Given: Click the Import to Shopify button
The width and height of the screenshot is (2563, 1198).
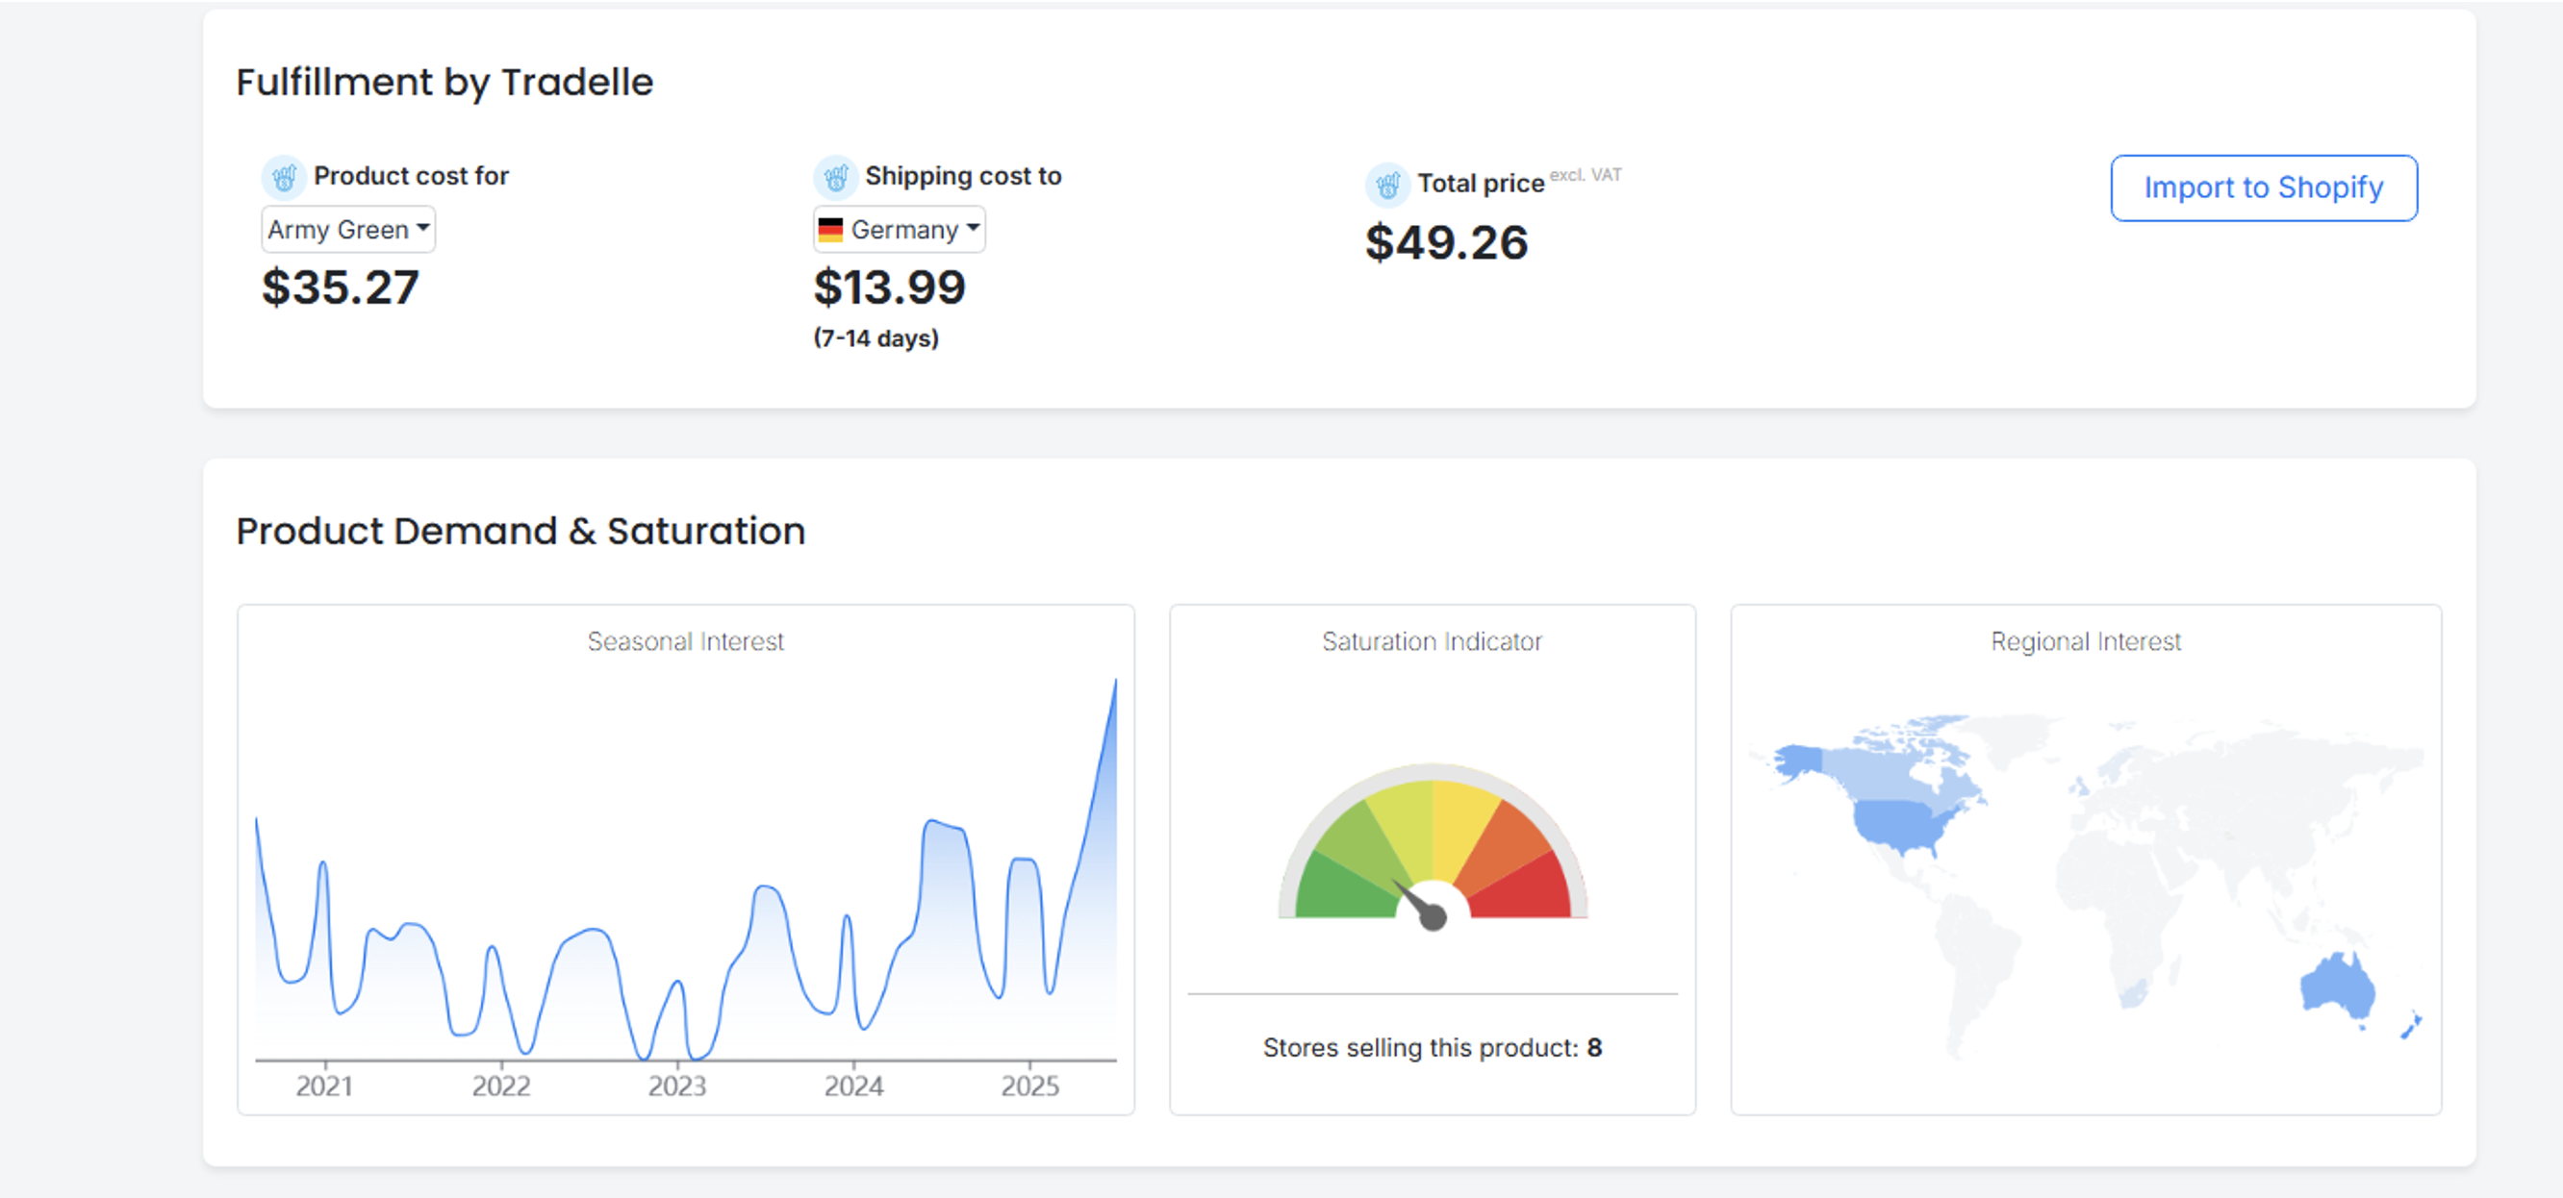Looking at the screenshot, I should point(2264,187).
